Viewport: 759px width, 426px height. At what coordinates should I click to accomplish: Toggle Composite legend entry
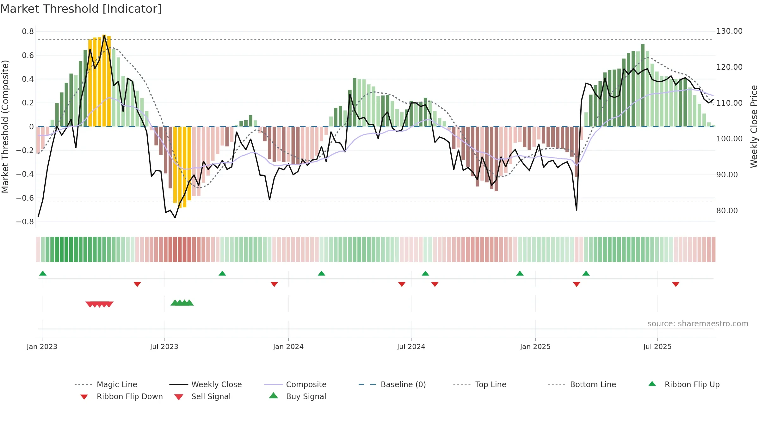tap(295, 384)
